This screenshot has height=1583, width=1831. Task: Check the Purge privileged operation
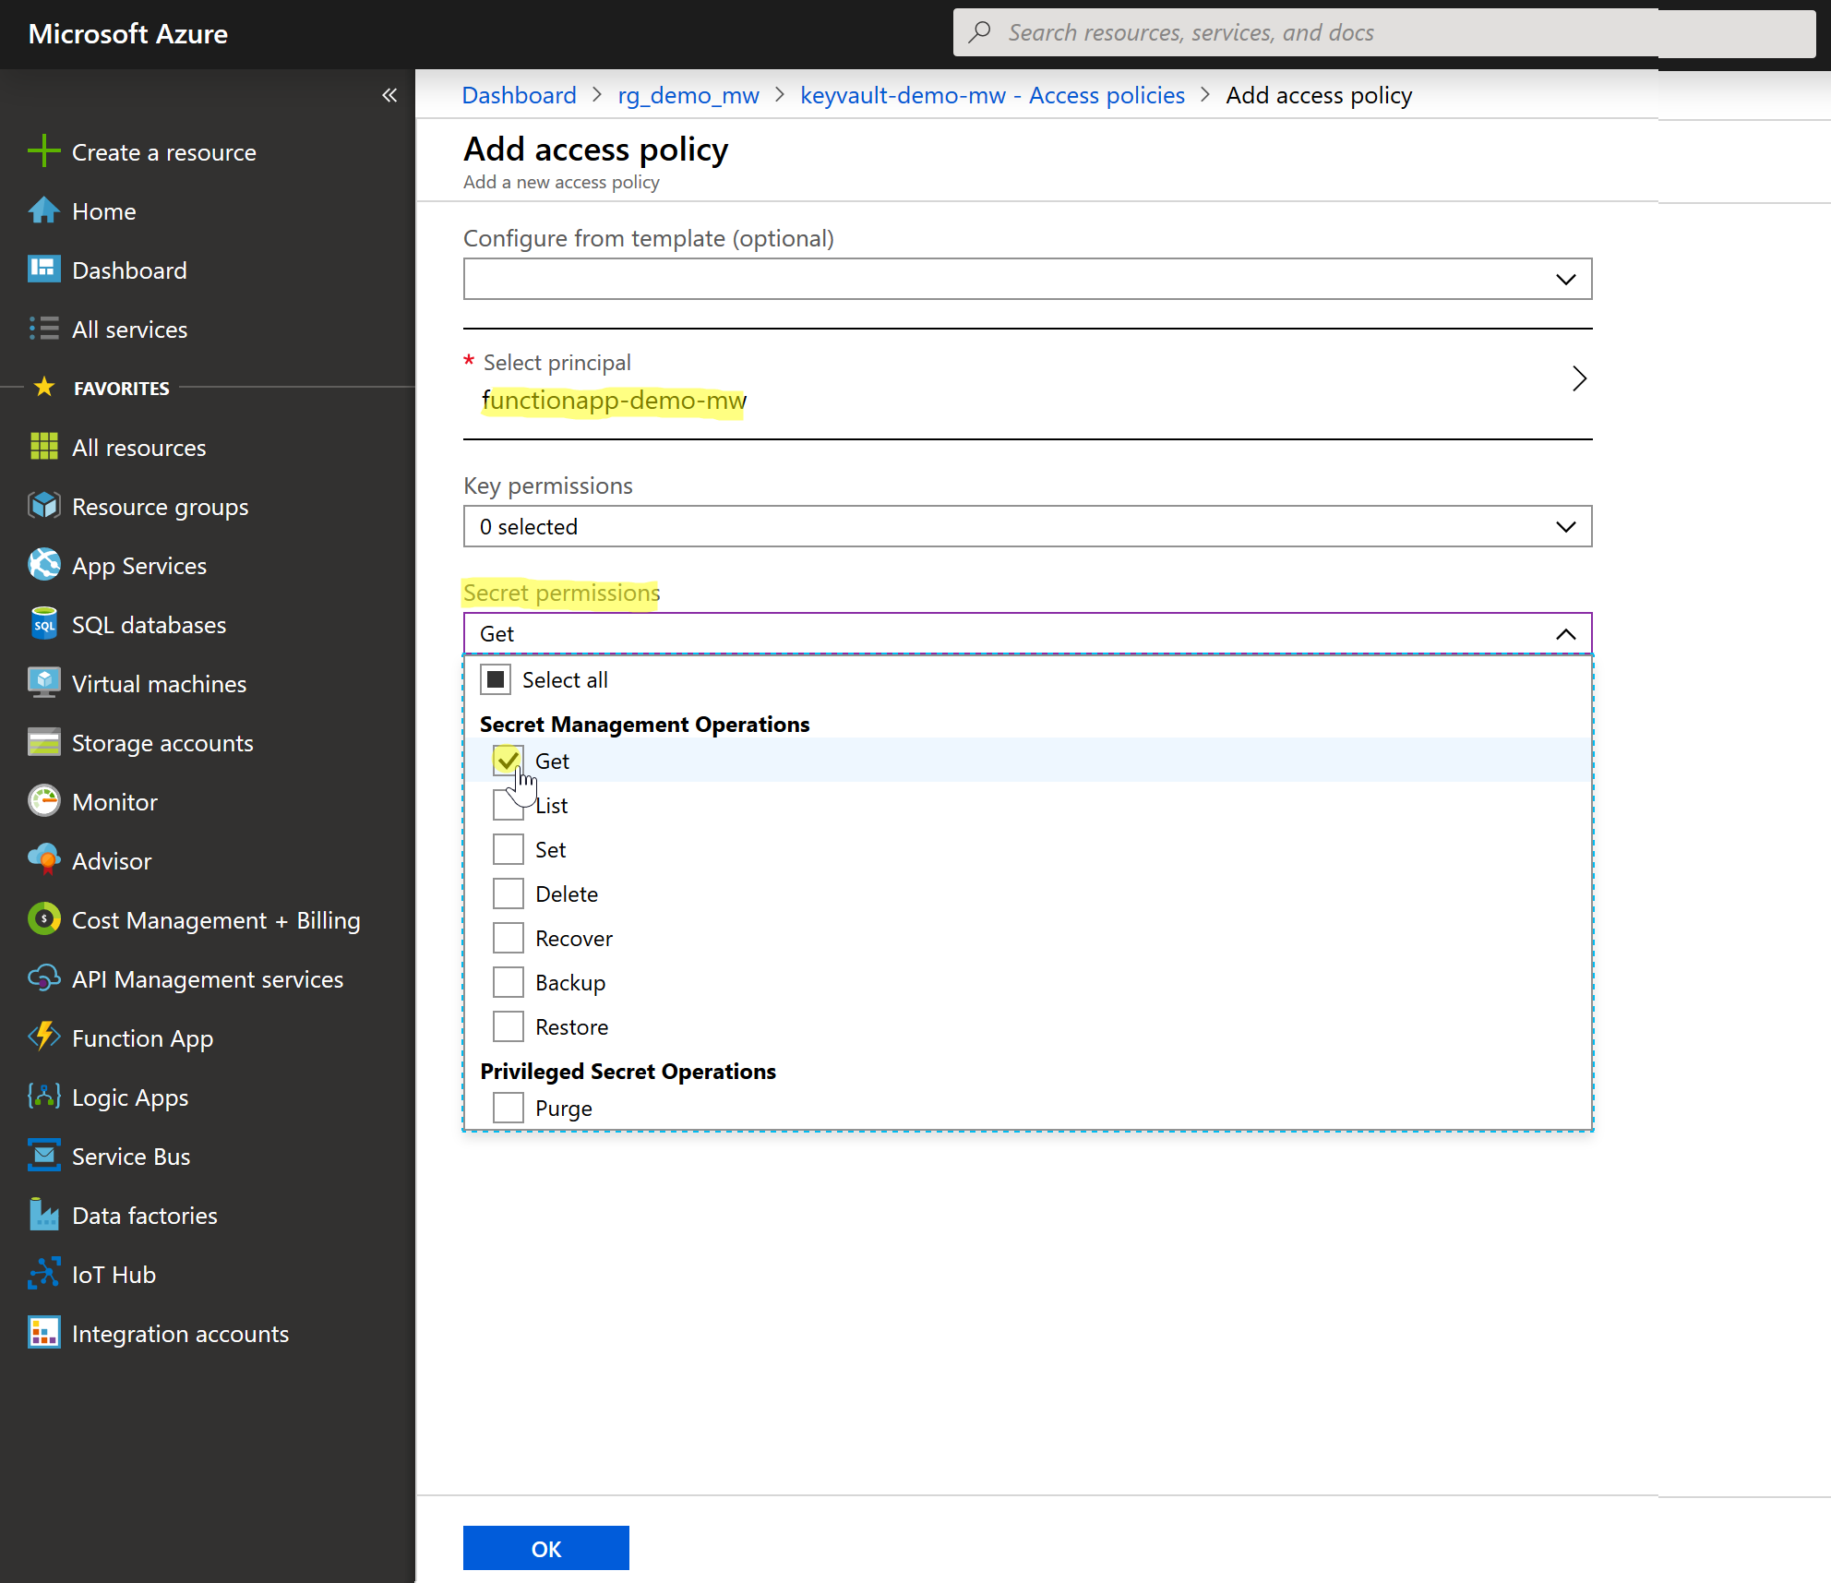pyautogui.click(x=508, y=1107)
